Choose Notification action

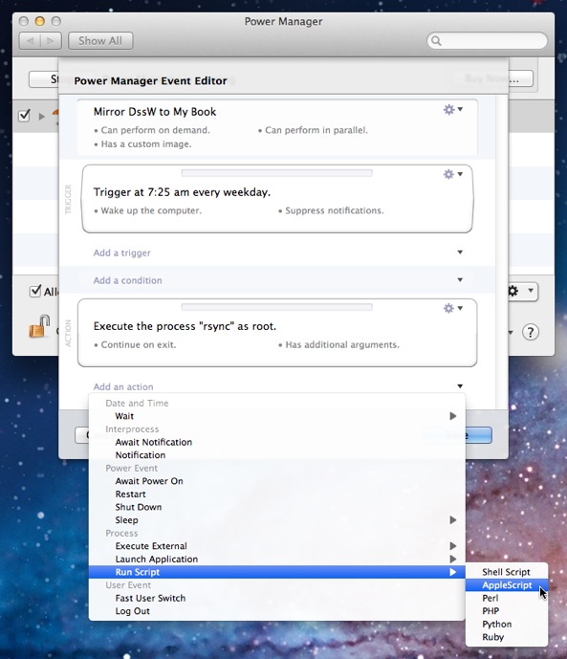277,455
